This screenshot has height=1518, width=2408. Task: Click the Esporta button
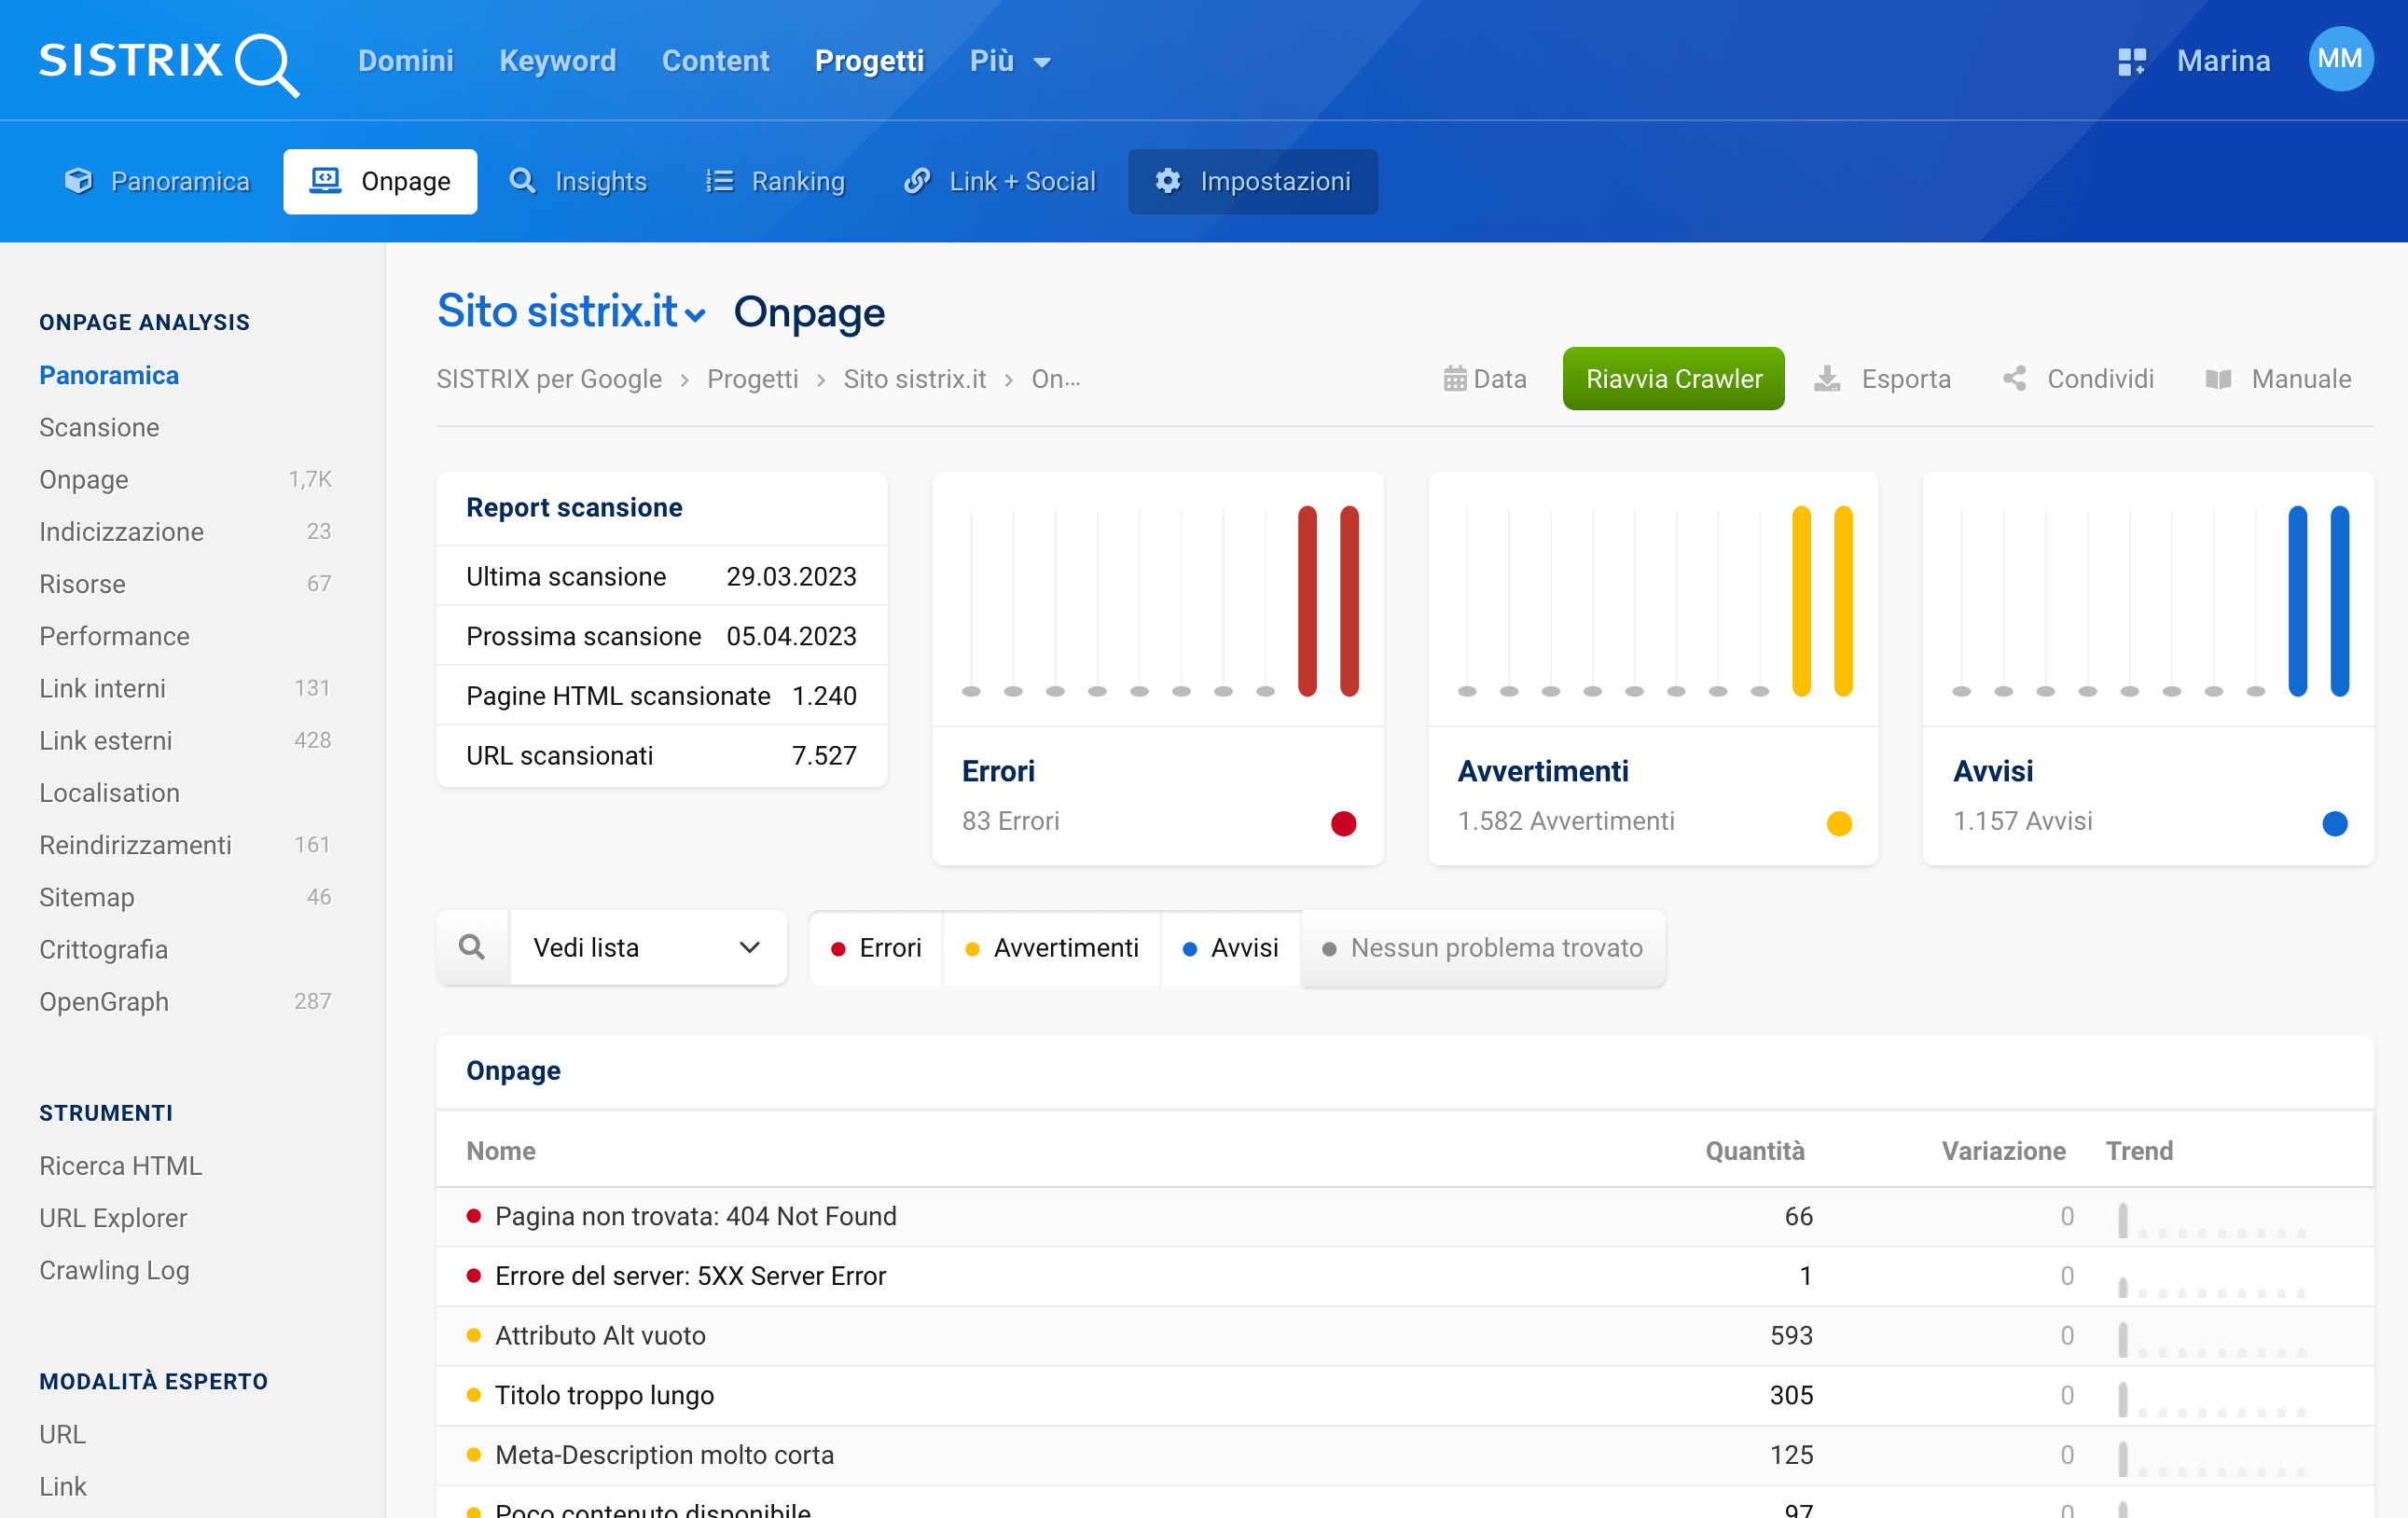coord(1883,379)
